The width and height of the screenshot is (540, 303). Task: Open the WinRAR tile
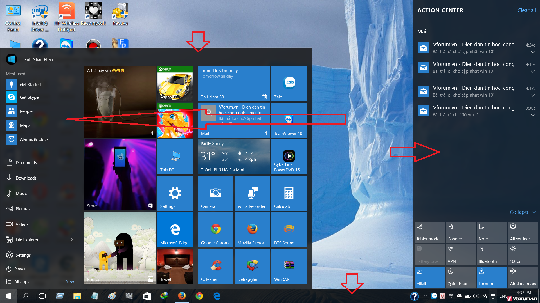pos(289,266)
